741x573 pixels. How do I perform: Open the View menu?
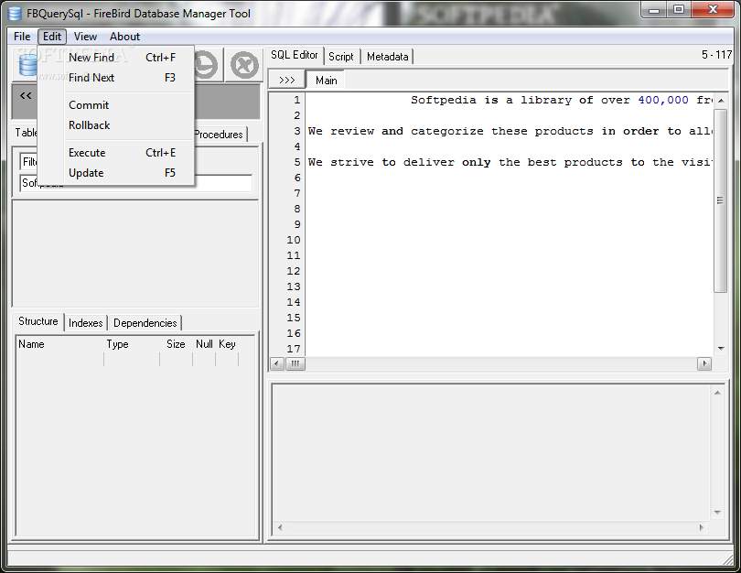[x=85, y=37]
